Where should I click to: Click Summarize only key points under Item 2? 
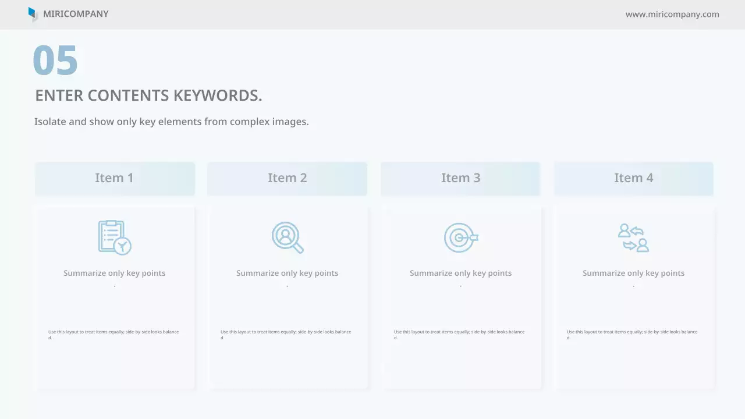click(287, 273)
